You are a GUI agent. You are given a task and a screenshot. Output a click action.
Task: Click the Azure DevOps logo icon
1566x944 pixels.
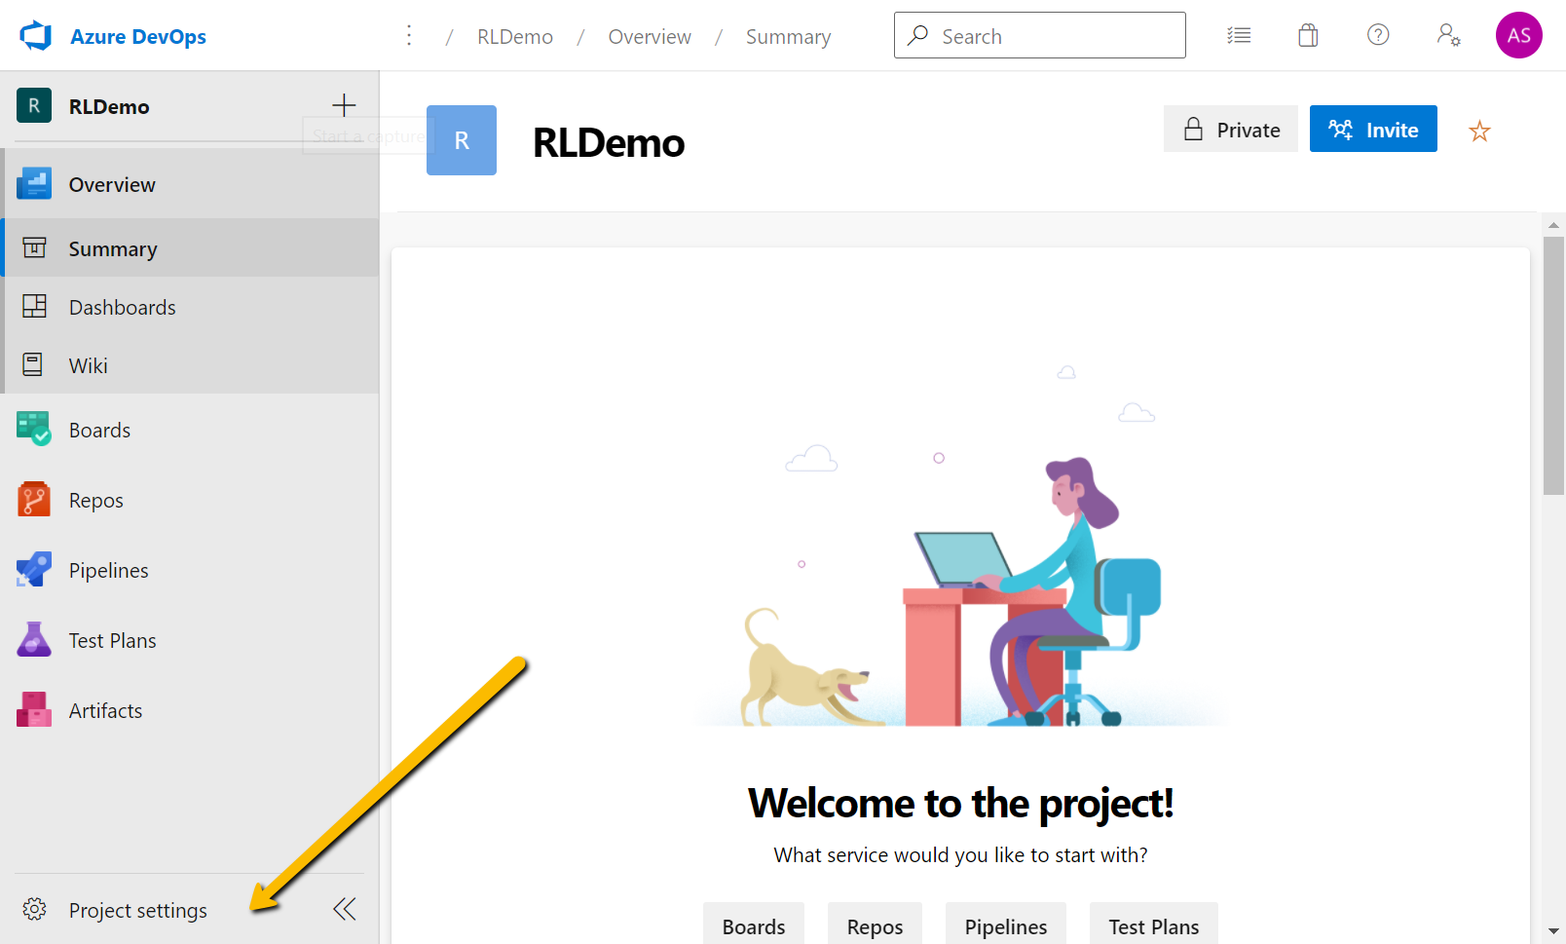[x=36, y=36]
